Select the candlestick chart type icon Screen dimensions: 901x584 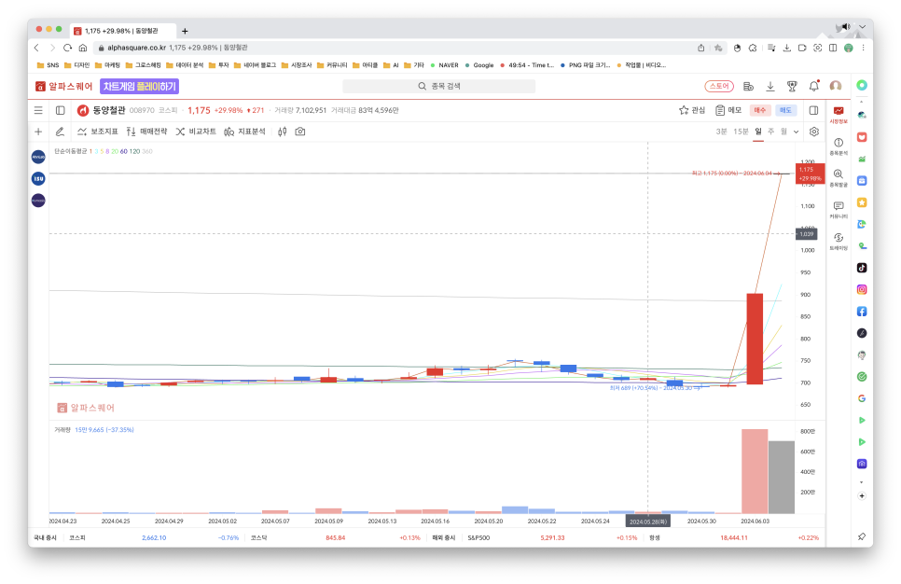point(283,132)
